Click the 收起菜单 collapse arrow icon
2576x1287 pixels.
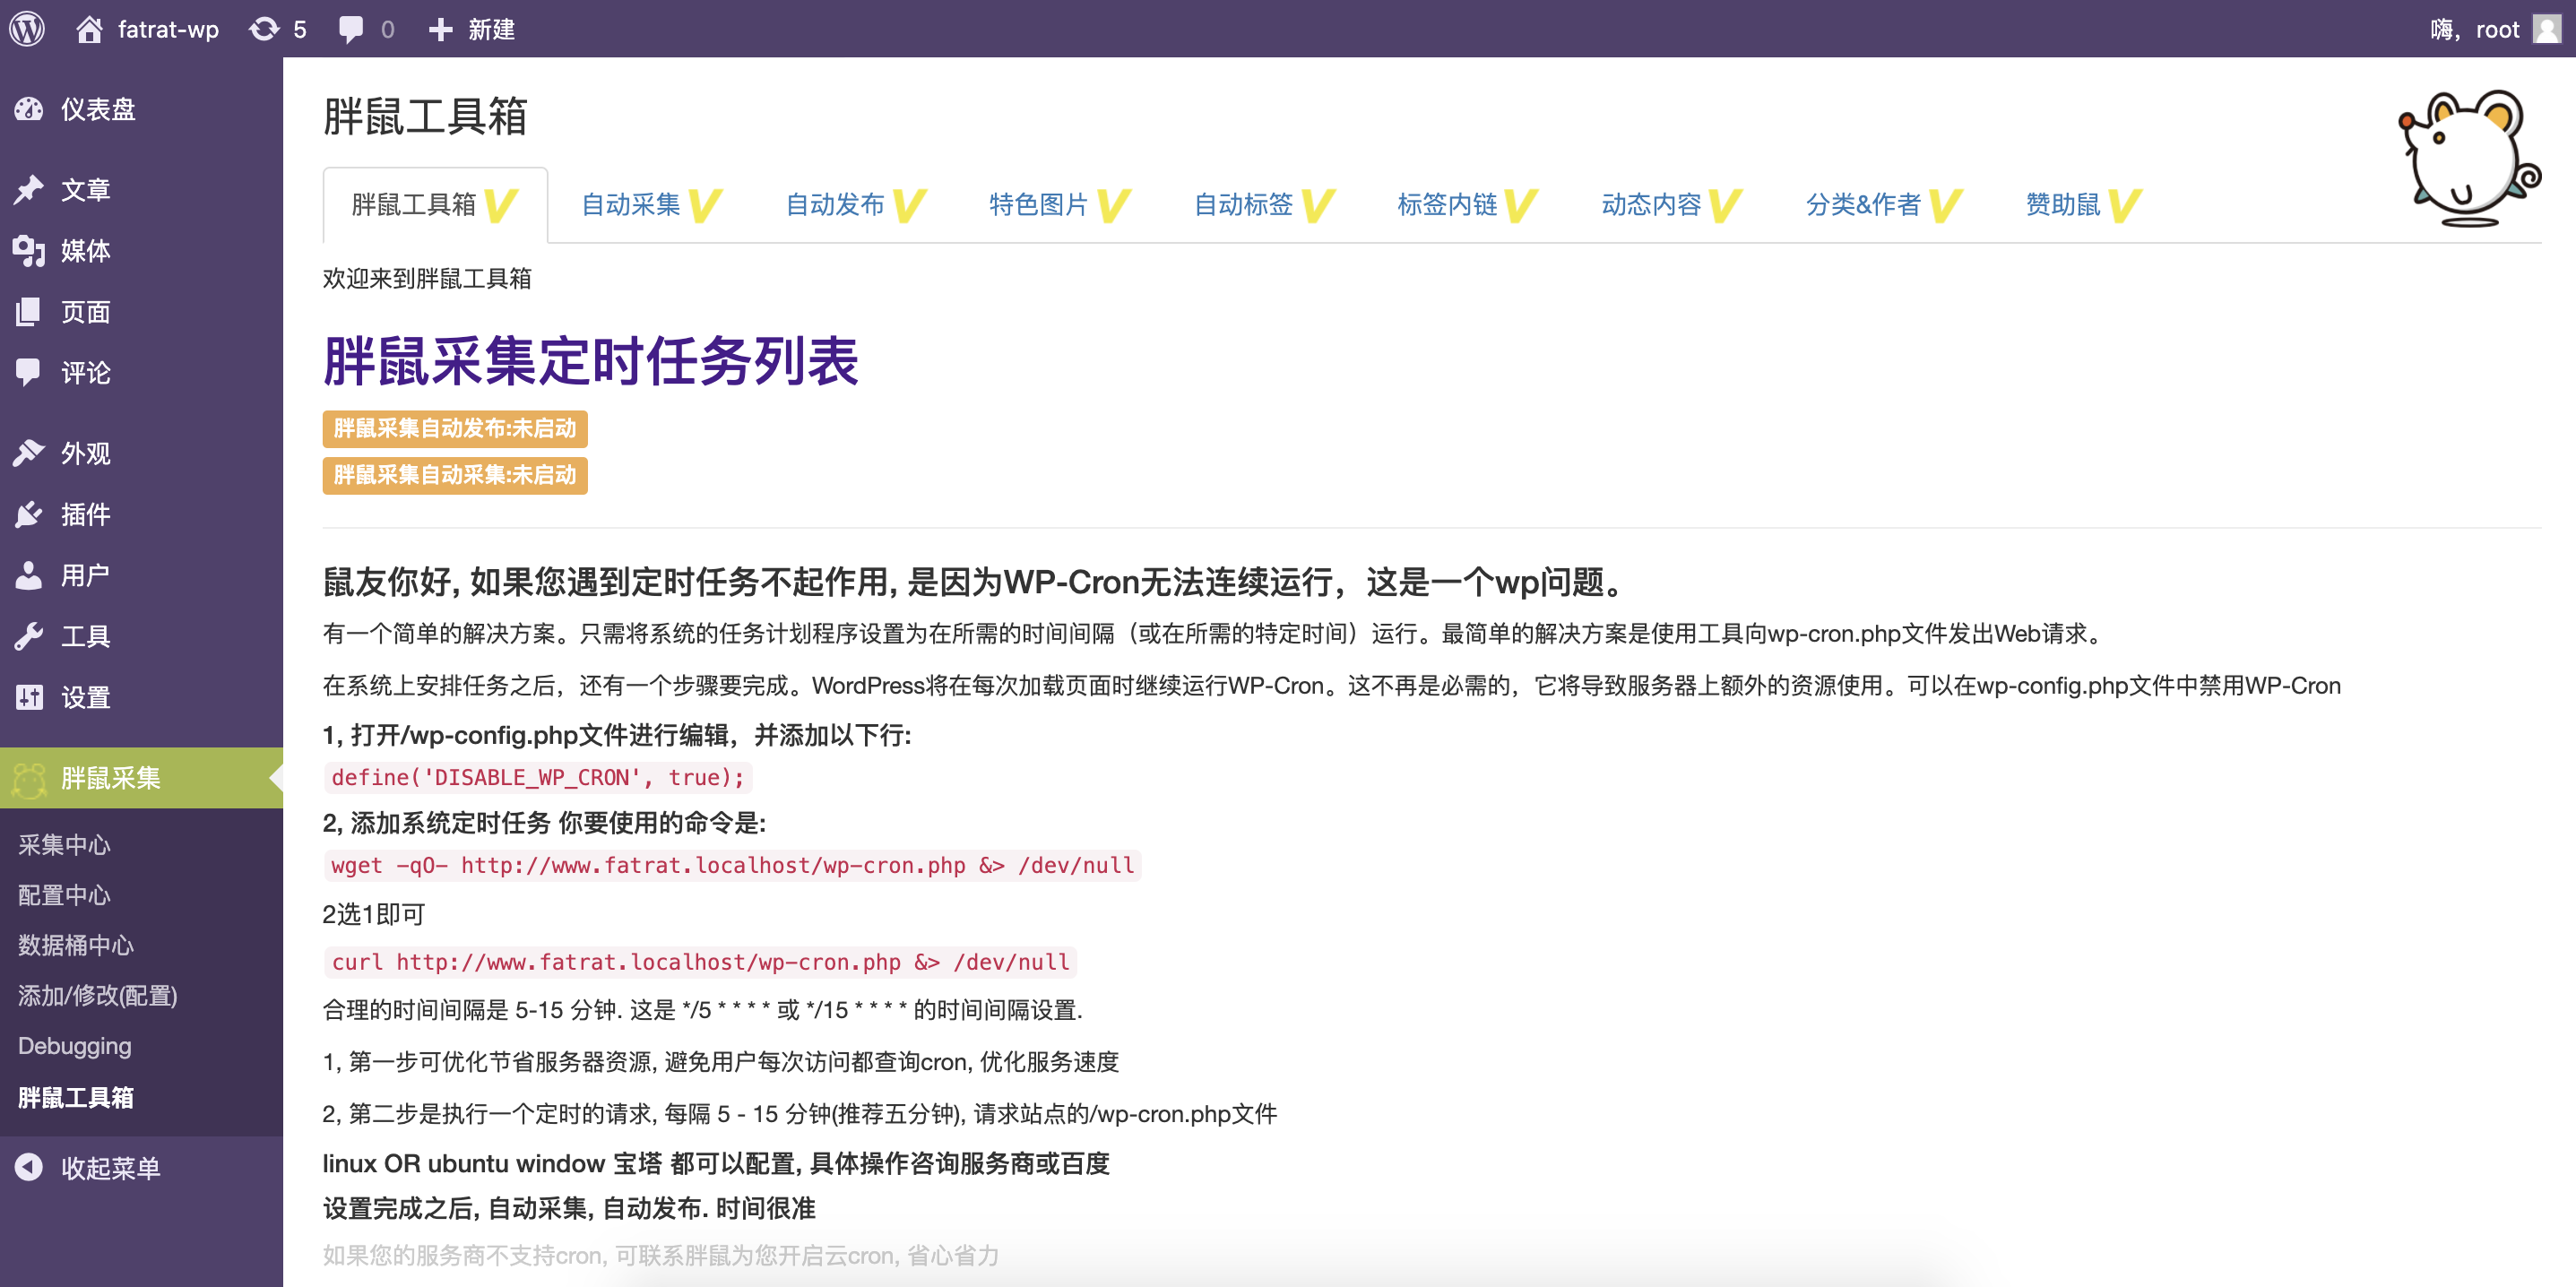pyautogui.click(x=29, y=1167)
